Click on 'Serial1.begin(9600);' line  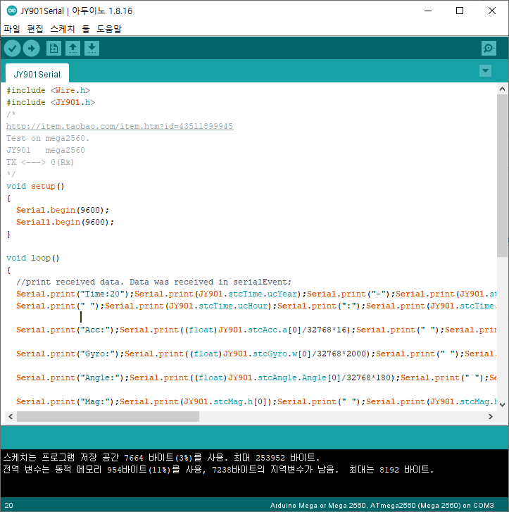pyautogui.click(x=65, y=222)
